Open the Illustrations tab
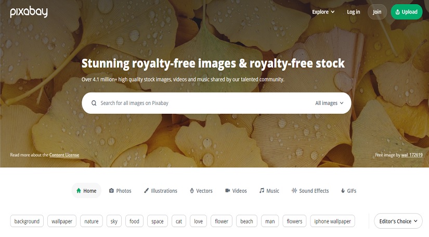 161,191
